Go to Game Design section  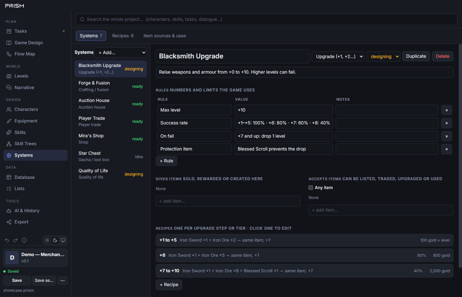pos(35,43)
